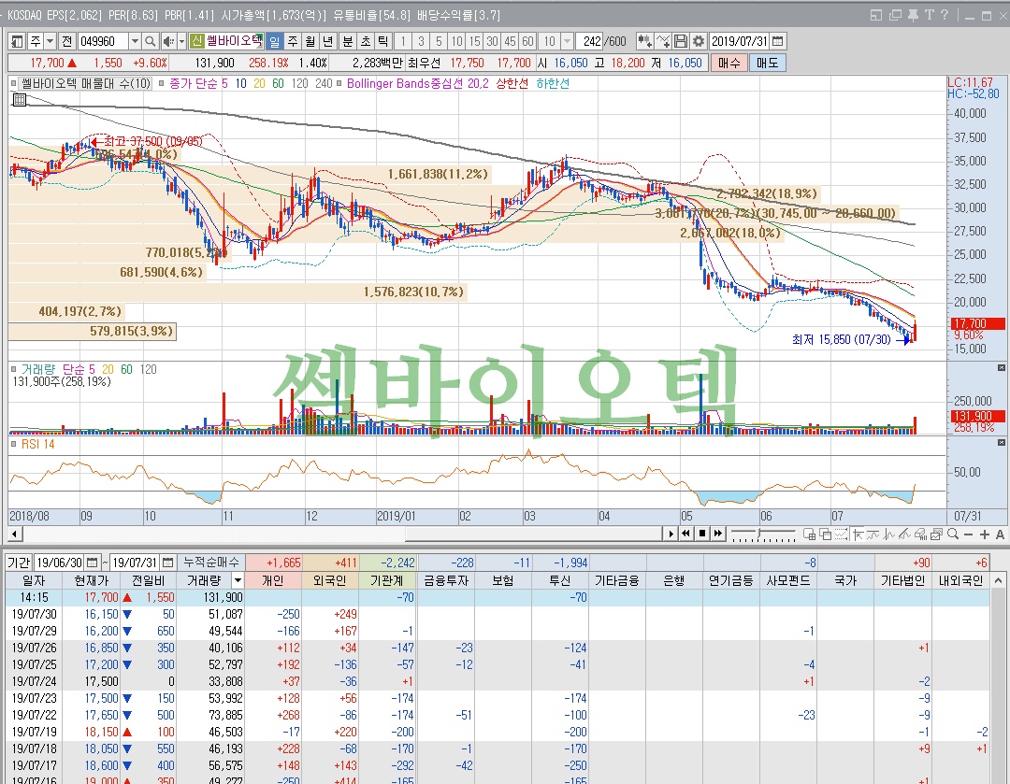Click the window copy icon in title bar

click(895, 15)
